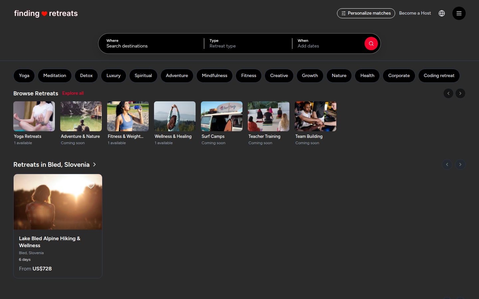This screenshot has height=299, width=479.
Task: Open the hamburger menu icon
Action: (459, 13)
